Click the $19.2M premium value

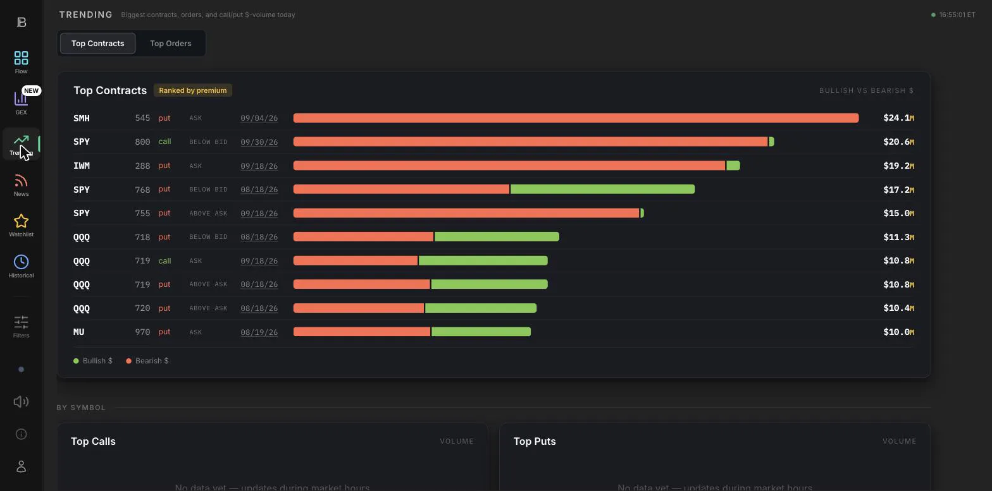point(898,166)
